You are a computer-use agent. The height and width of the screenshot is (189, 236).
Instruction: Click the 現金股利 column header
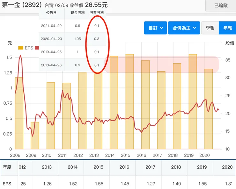(x=77, y=13)
